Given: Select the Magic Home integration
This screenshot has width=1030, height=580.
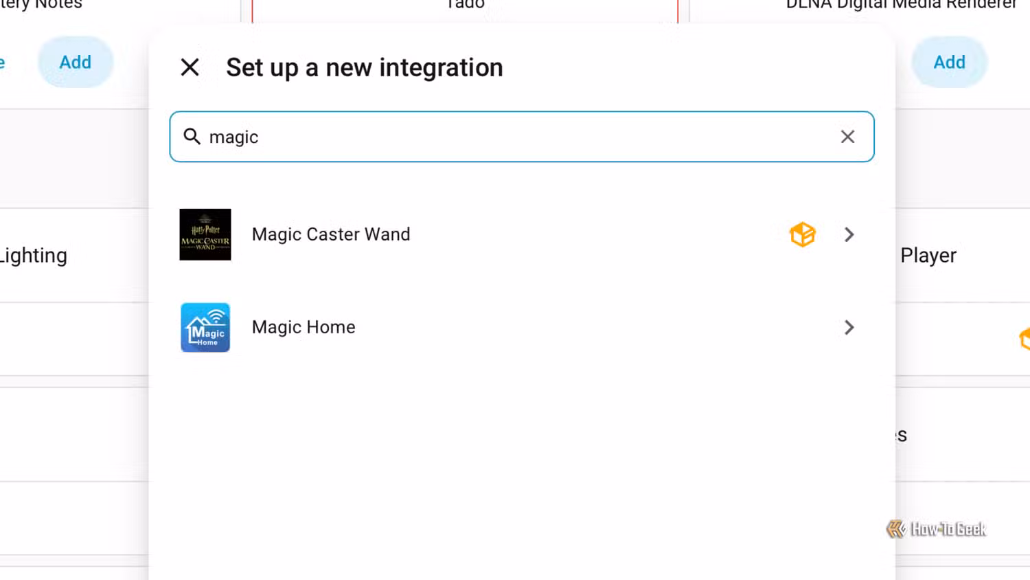Looking at the screenshot, I should click(x=521, y=327).
